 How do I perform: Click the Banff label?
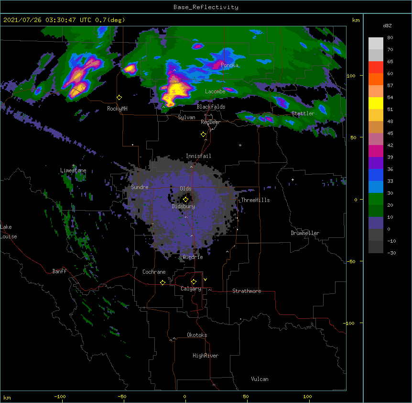(x=59, y=271)
